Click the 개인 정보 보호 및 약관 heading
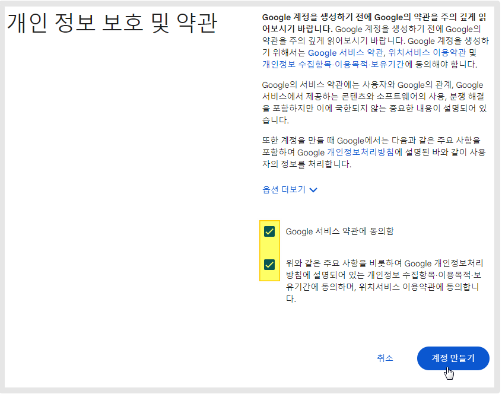 coord(112,23)
